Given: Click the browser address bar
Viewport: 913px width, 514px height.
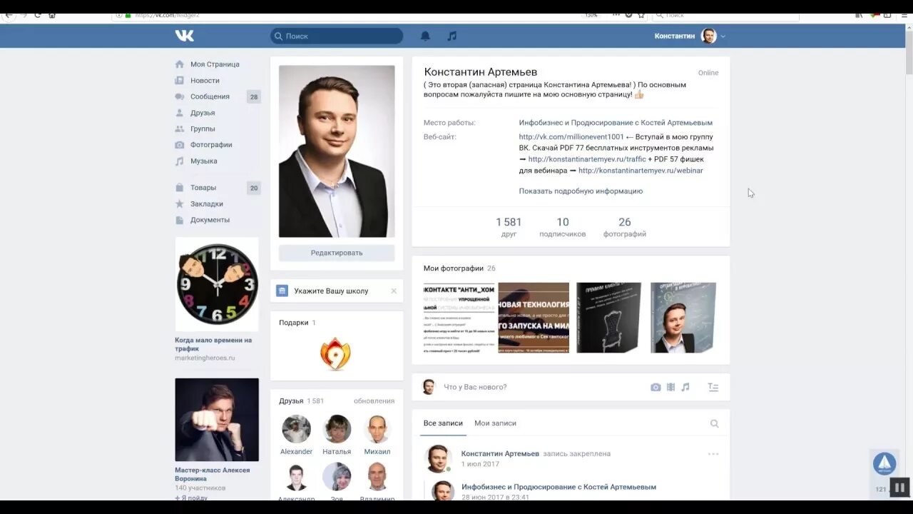Looking at the screenshot, I should 357,14.
